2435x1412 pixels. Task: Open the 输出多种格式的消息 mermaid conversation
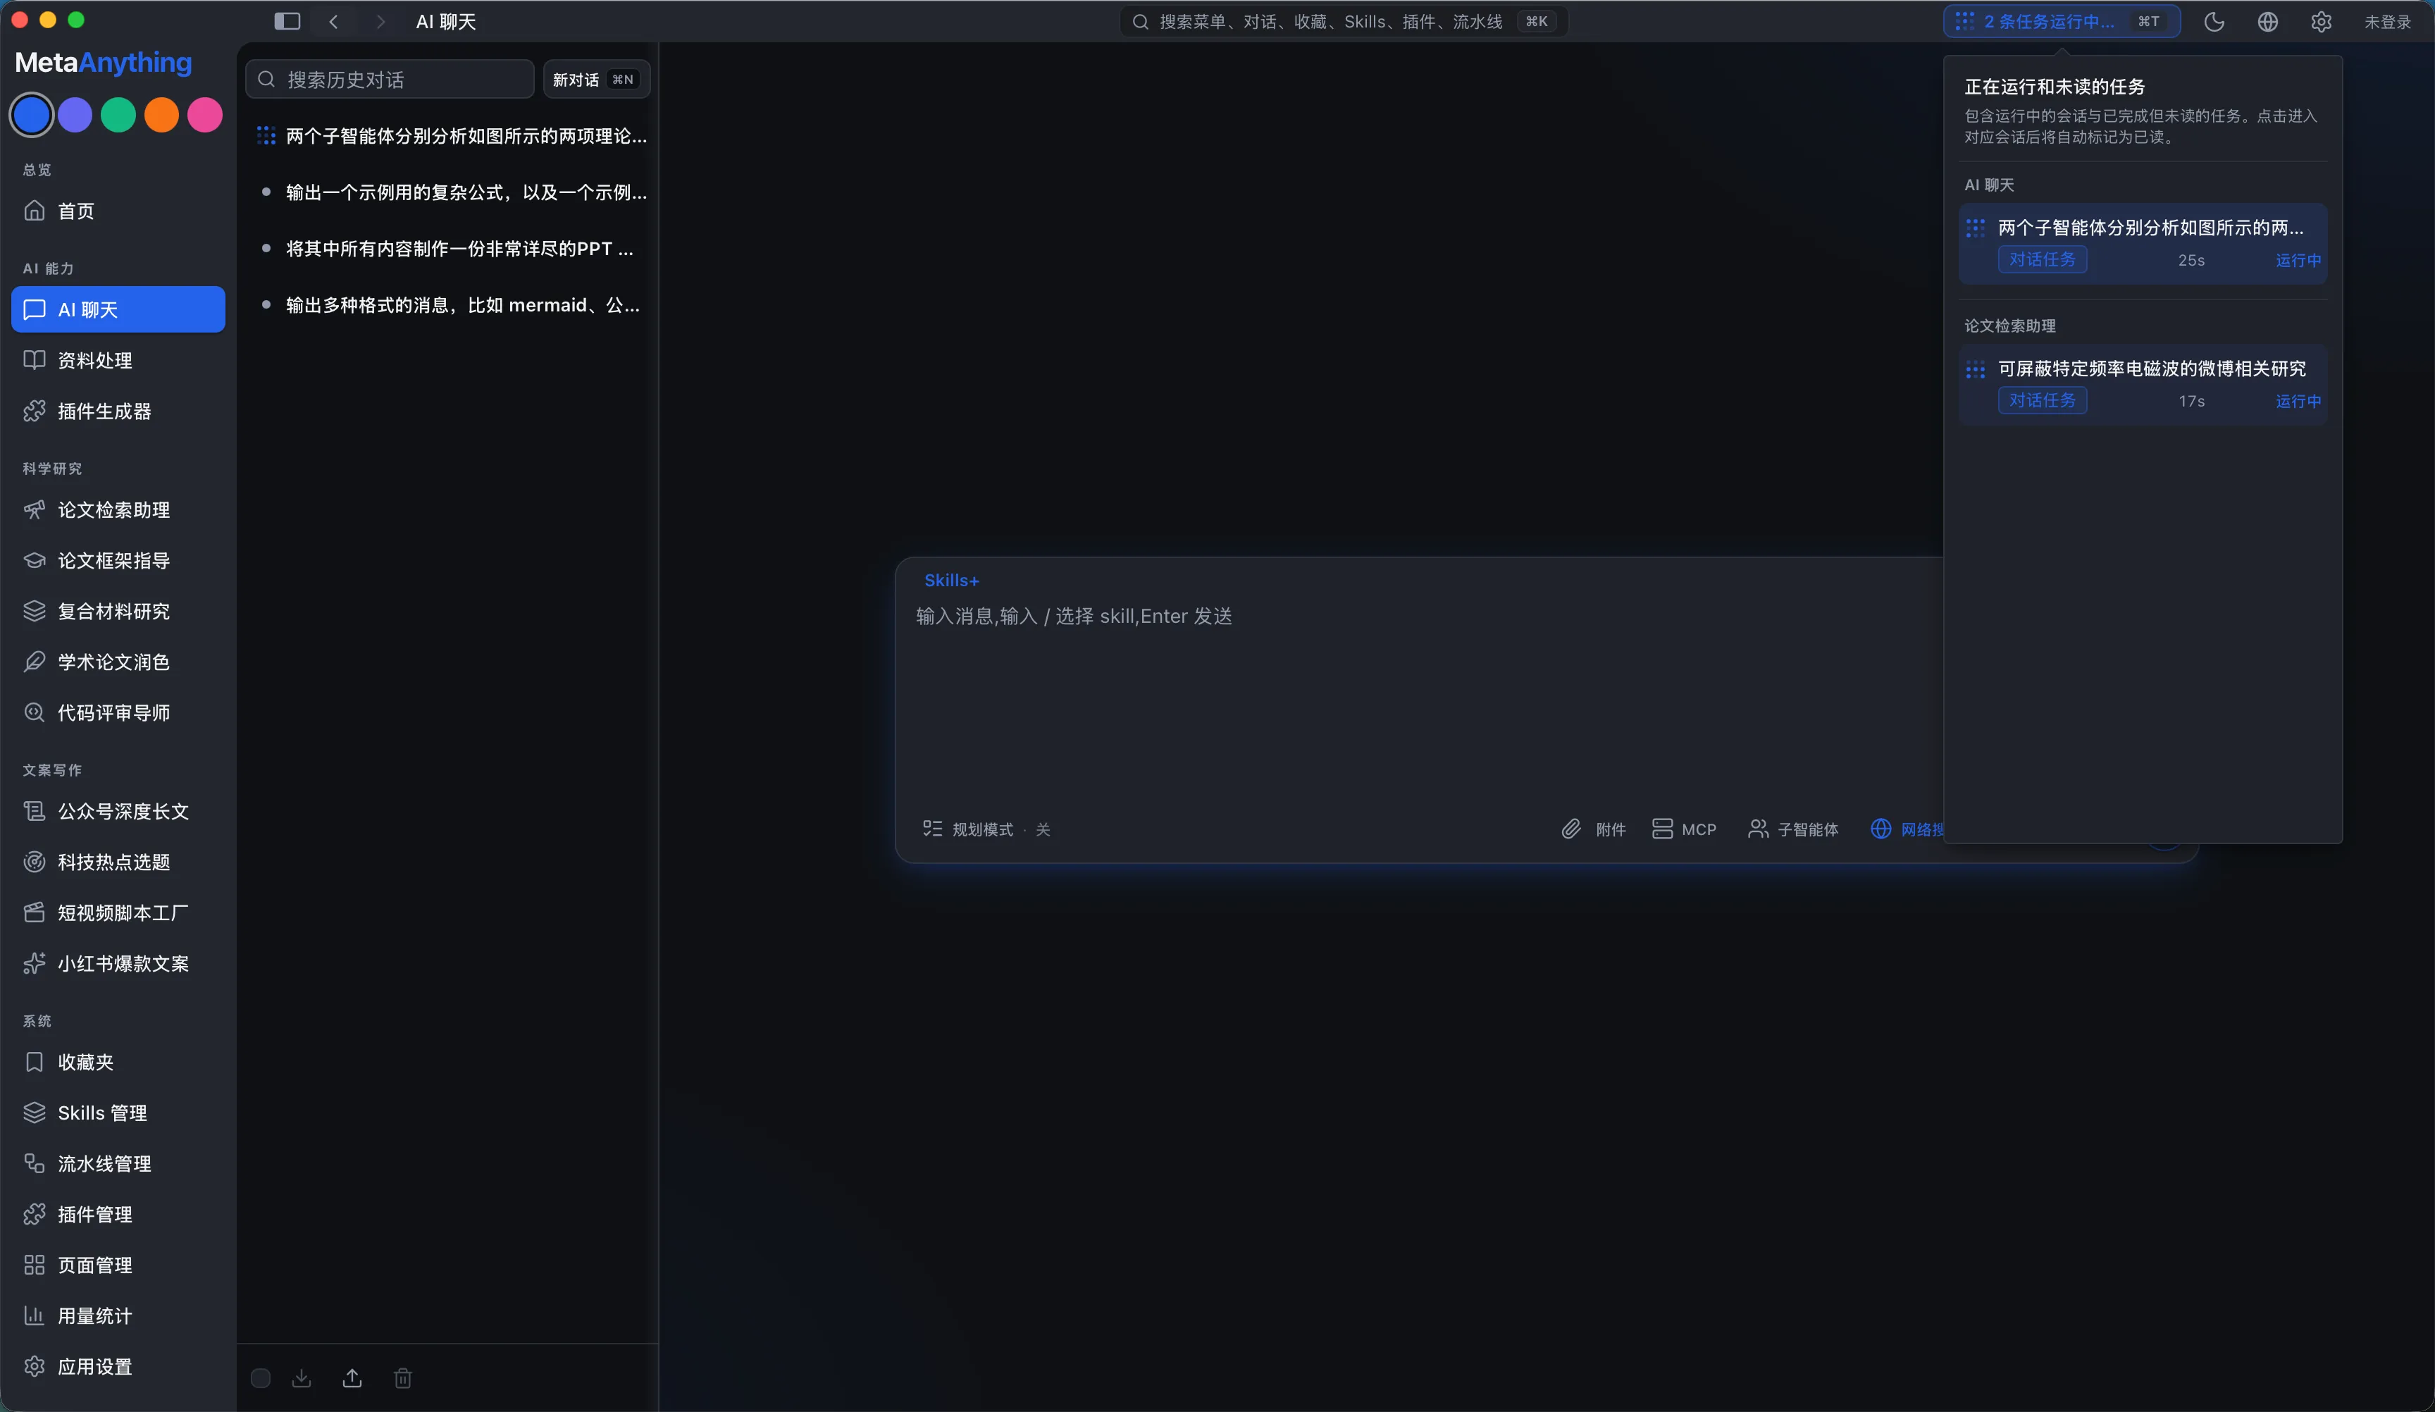tap(448, 305)
